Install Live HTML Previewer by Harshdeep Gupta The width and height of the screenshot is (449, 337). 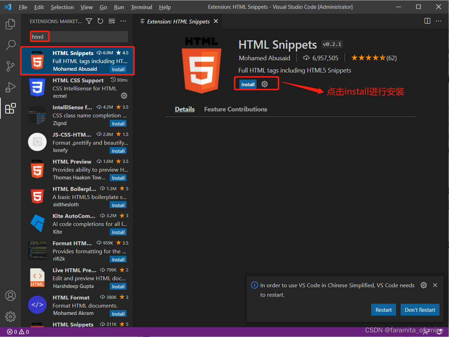(x=118, y=287)
